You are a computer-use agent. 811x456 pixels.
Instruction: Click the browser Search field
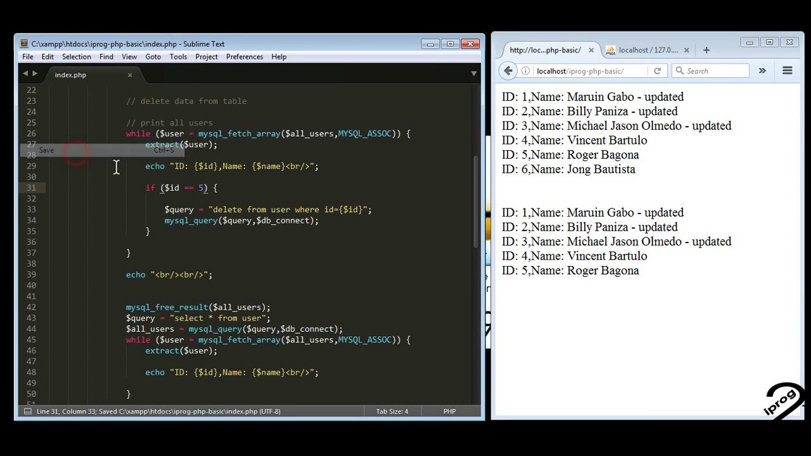tap(711, 71)
